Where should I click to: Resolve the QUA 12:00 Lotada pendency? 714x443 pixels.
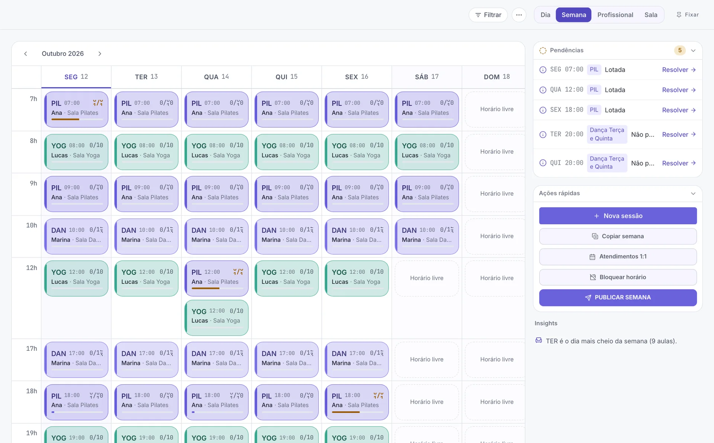coord(679,90)
